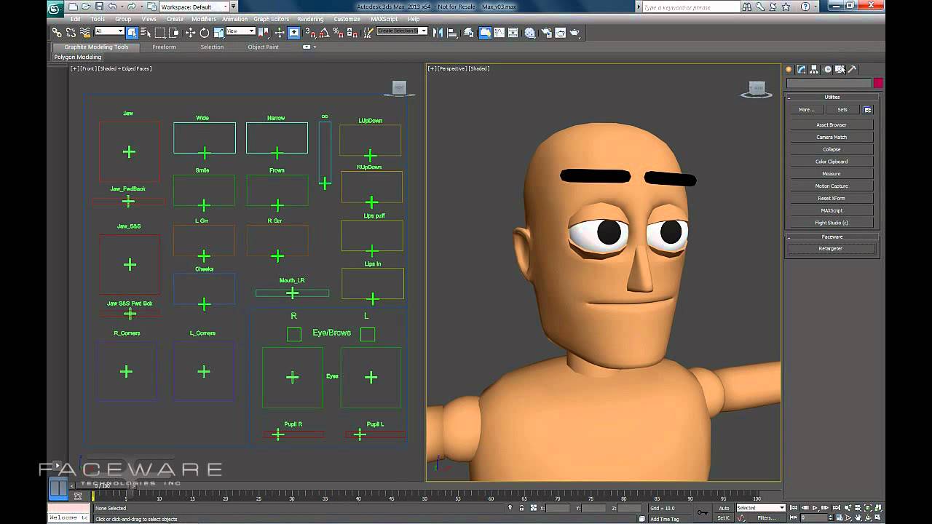932x524 pixels.
Task: Open the Edit menu
Action: pyautogui.click(x=75, y=19)
